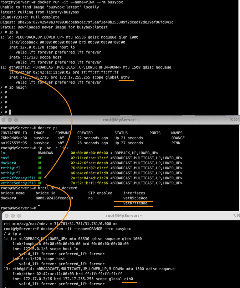Click MAC address 76:60:e1:07:e7:cf

click(x=89, y=168)
